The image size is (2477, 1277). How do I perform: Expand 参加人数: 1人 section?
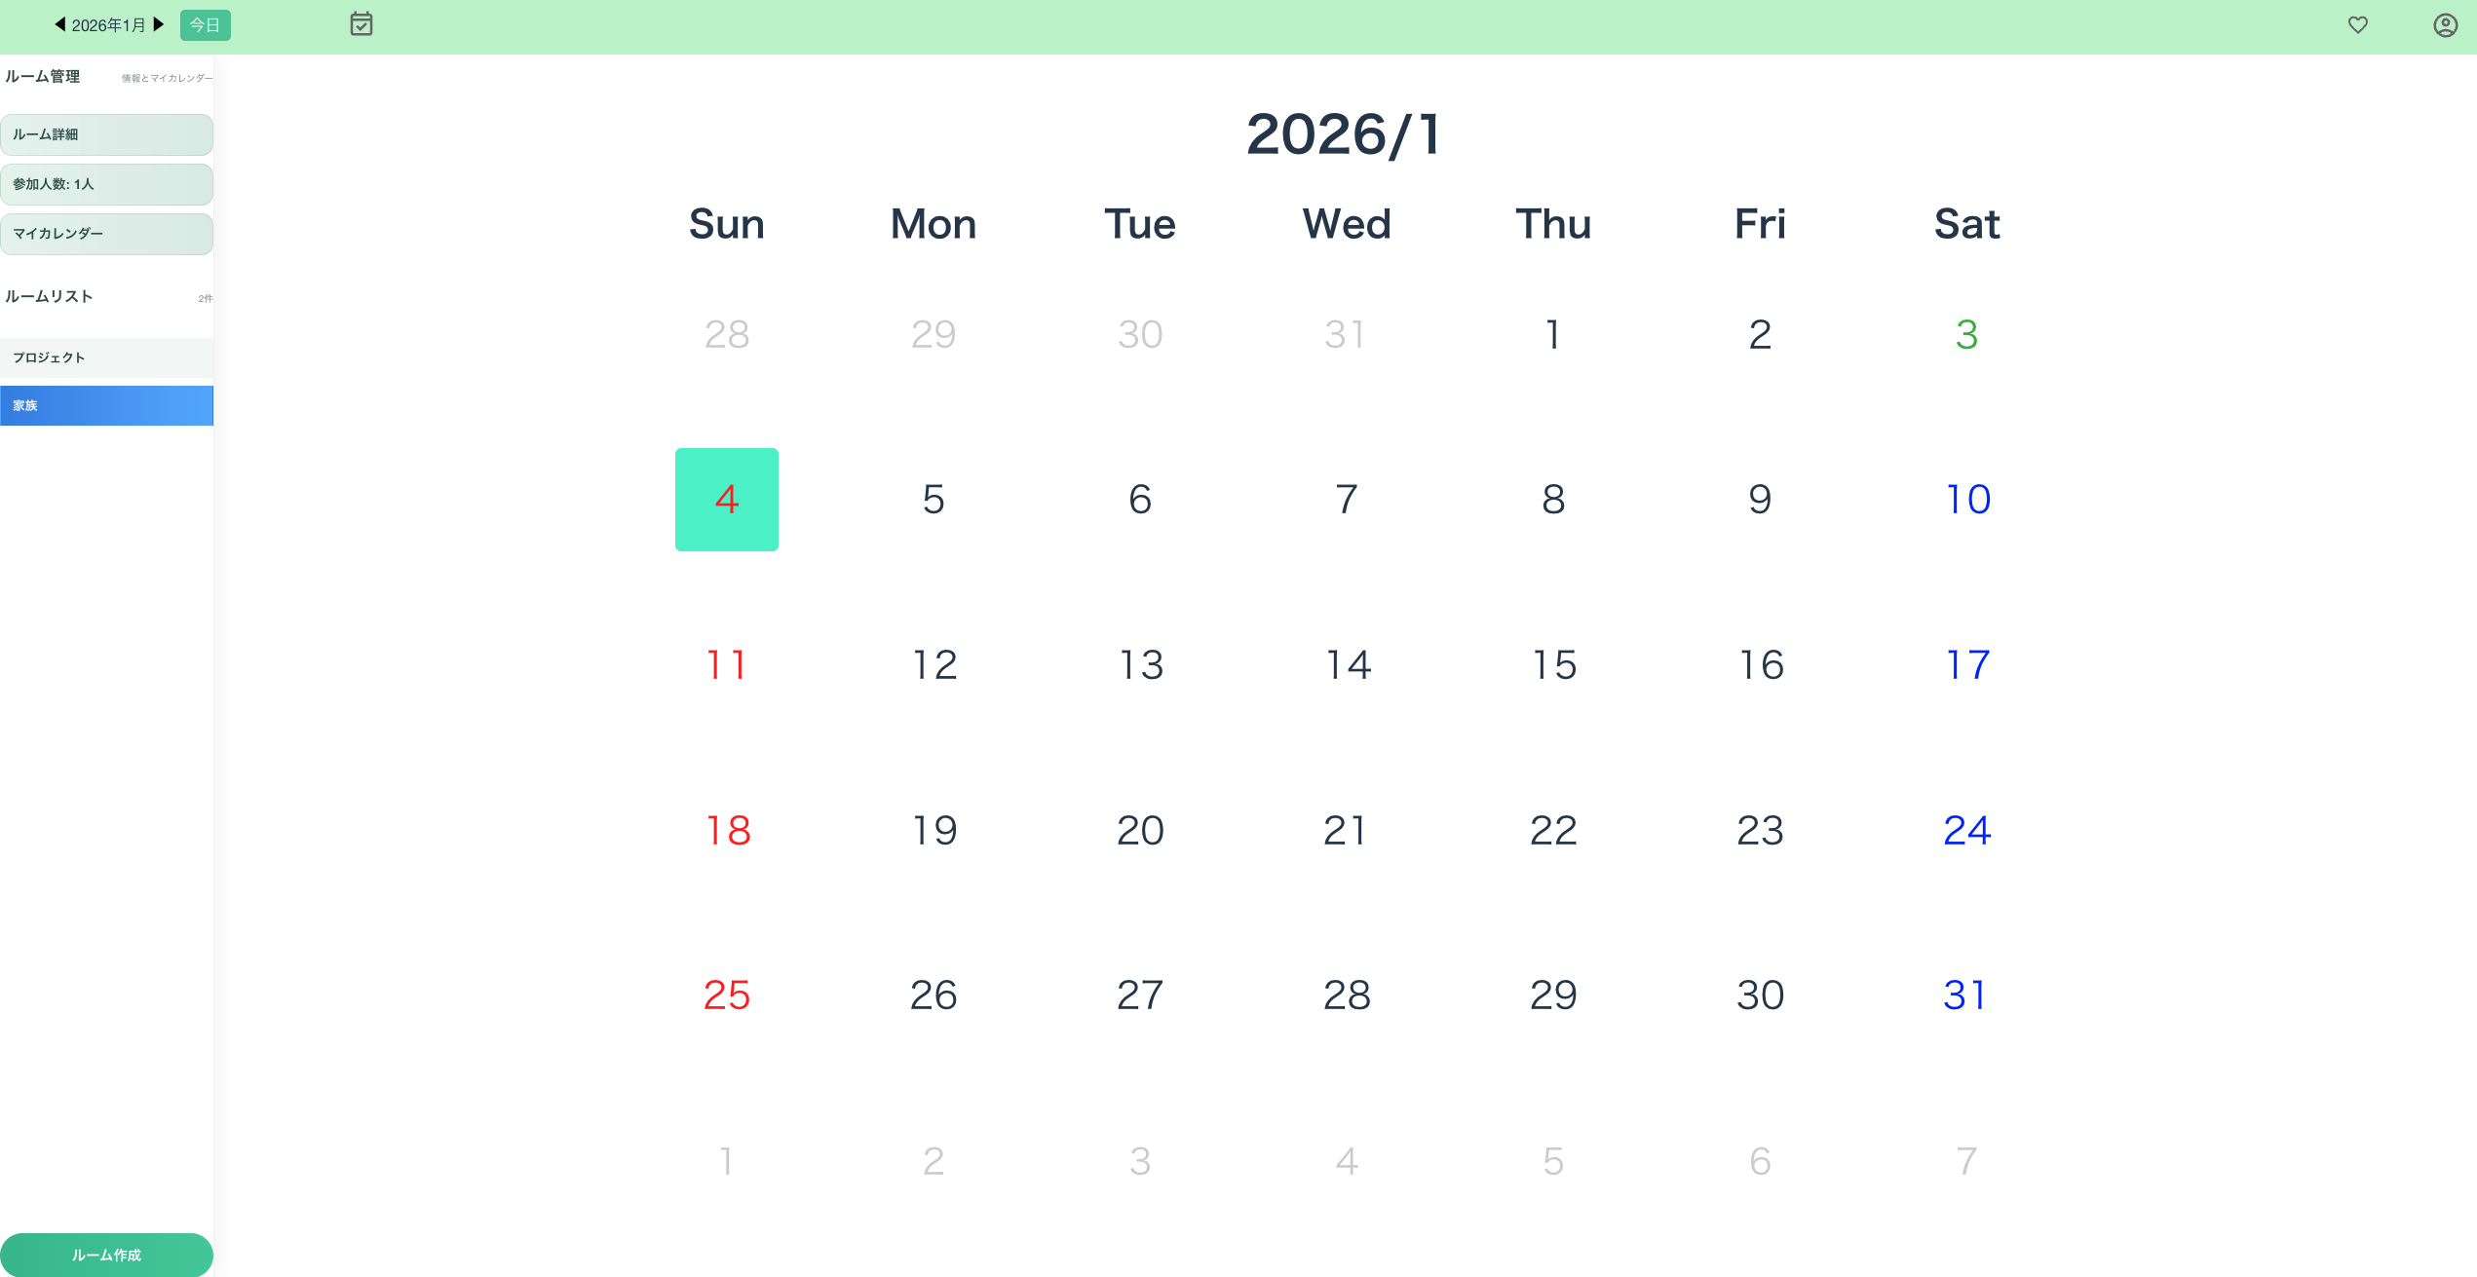click(x=106, y=184)
